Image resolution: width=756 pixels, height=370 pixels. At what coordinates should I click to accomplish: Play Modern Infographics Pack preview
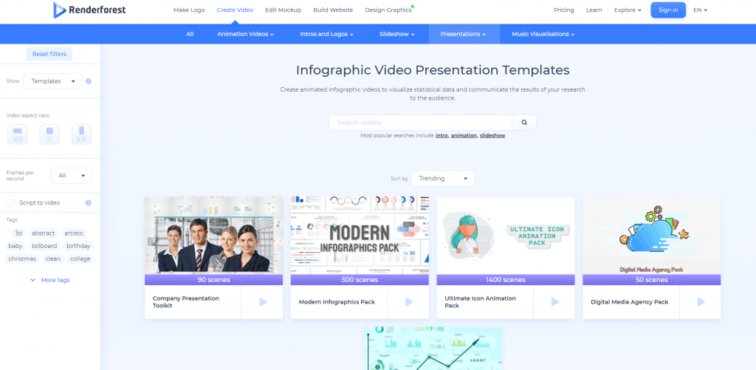(x=408, y=302)
